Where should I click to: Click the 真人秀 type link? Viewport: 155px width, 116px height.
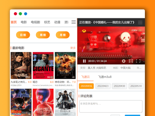point(91,68)
